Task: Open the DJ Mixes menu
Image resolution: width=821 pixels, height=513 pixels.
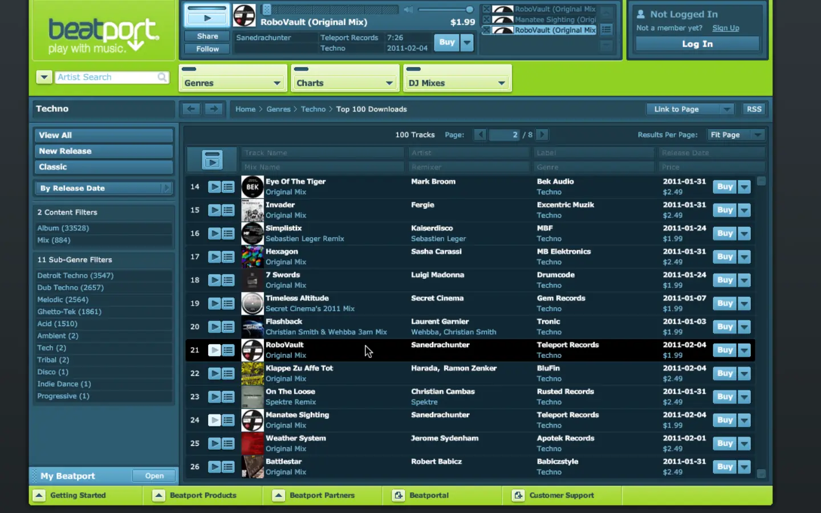Action: [x=457, y=83]
